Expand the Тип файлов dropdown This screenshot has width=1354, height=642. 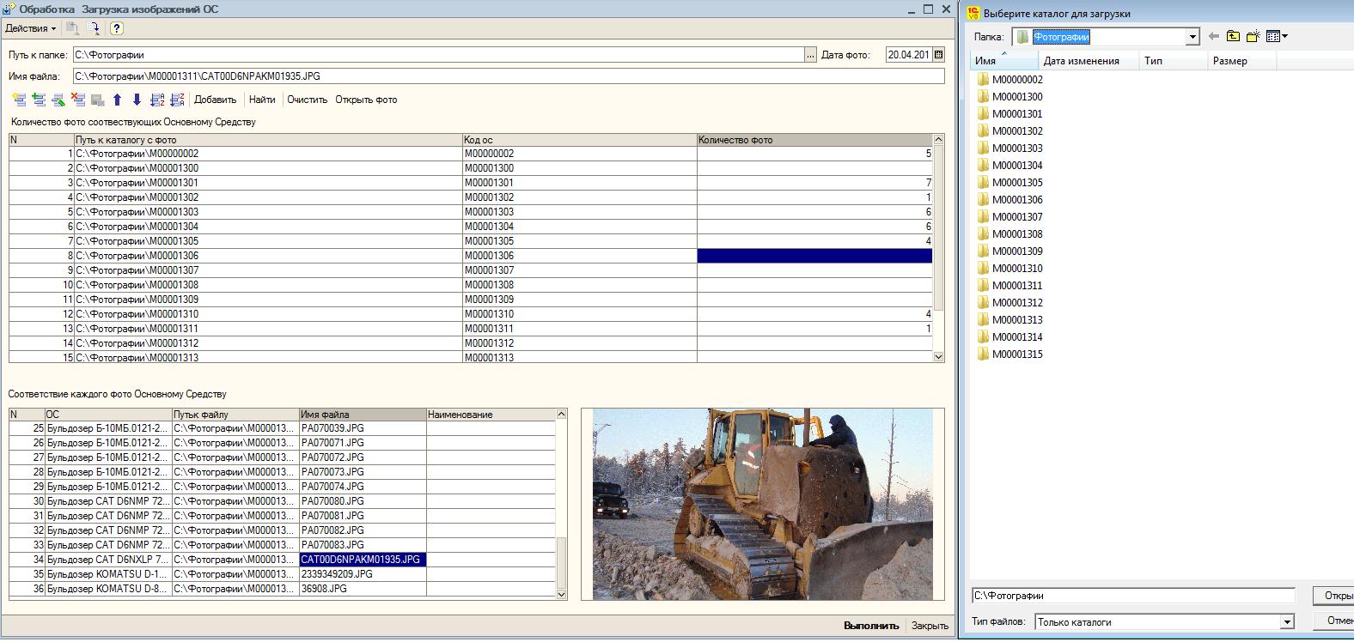coord(1287,622)
